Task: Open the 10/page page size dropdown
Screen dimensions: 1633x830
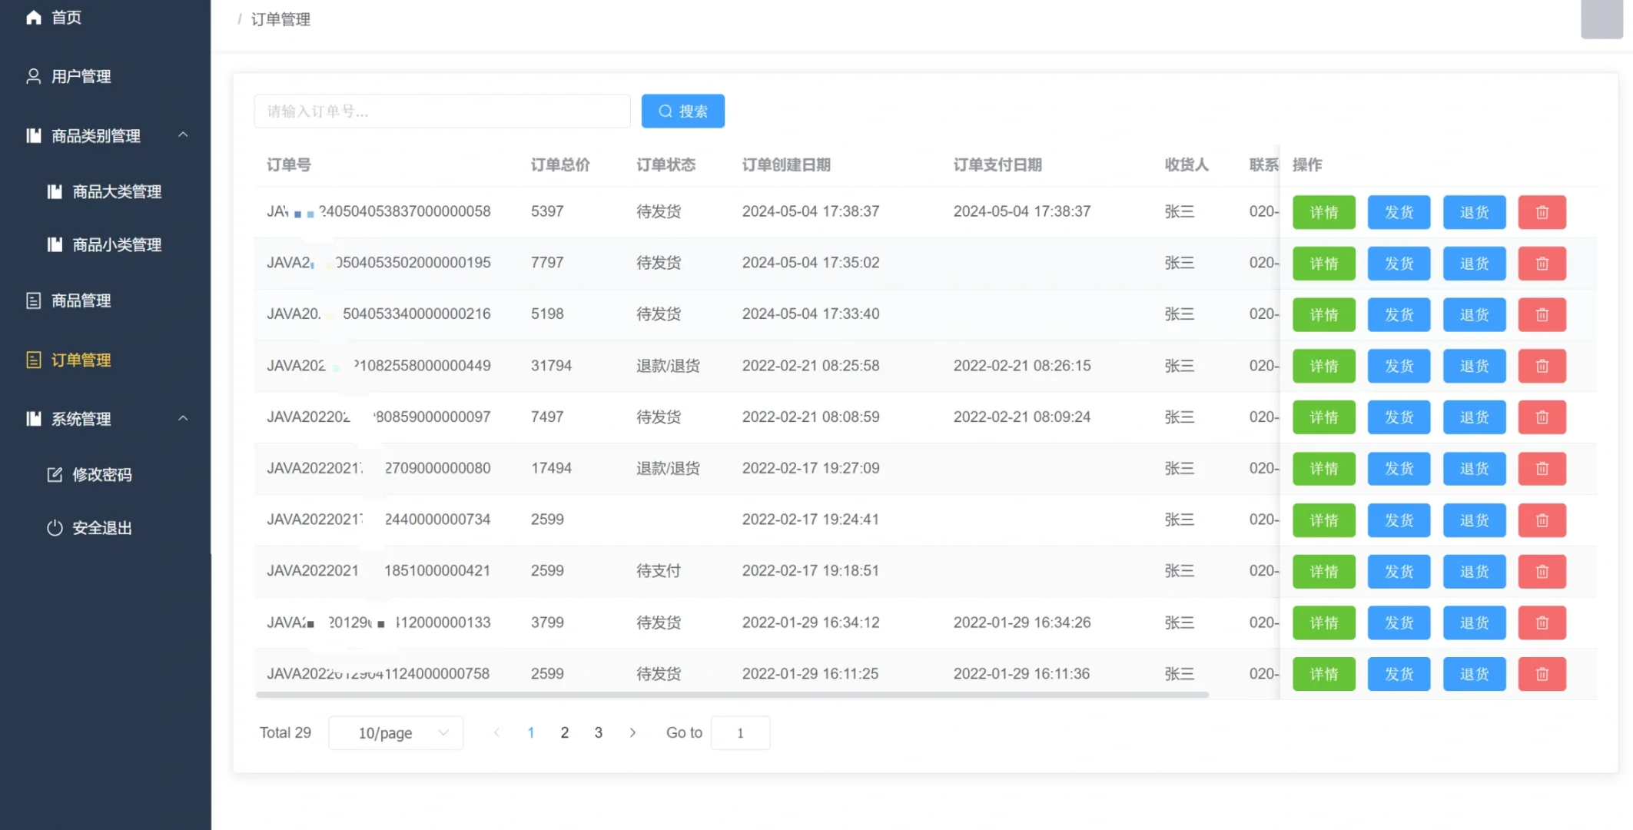Action: [x=395, y=732]
